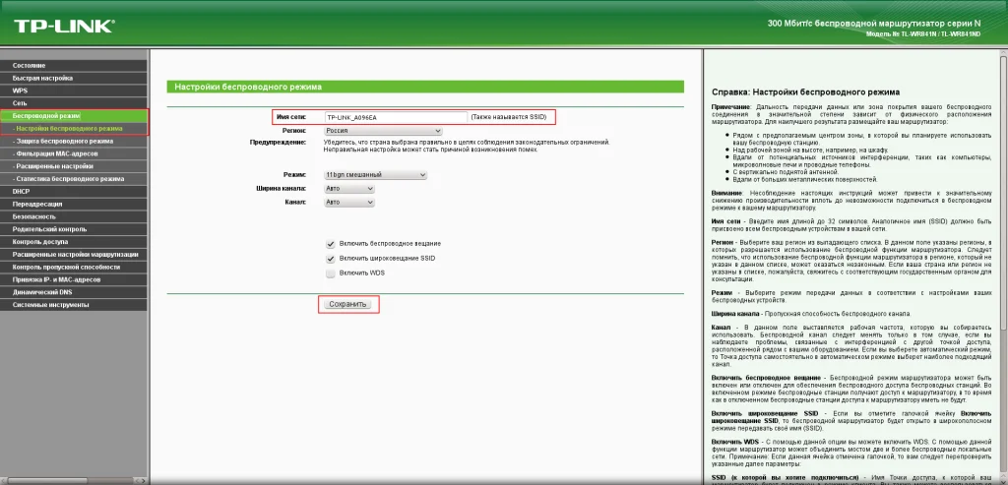
Task: Open Привязка IP- и MAC-адресов
Action: (x=73, y=279)
